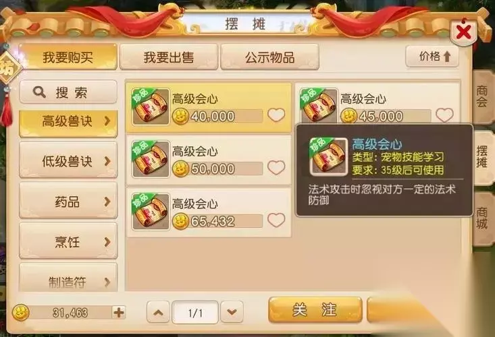495x337 pixels.
Task: Toggle heart on the 65,432 高级会心 listing
Action: click(276, 220)
